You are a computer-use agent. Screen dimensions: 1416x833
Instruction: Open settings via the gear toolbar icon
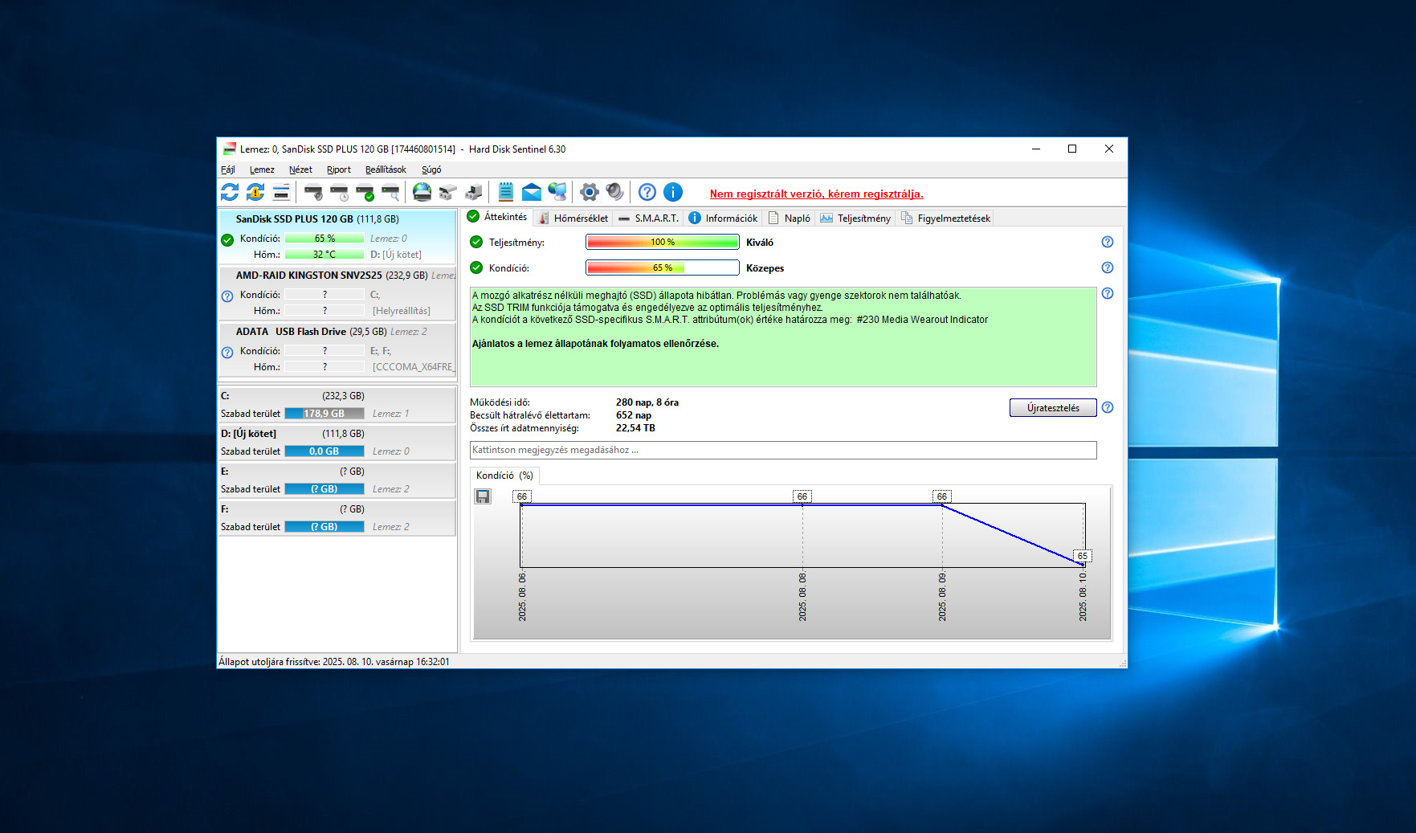pos(590,192)
